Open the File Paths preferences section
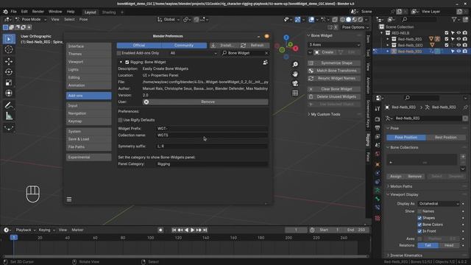The width and height of the screenshot is (471, 265). [x=88, y=147]
